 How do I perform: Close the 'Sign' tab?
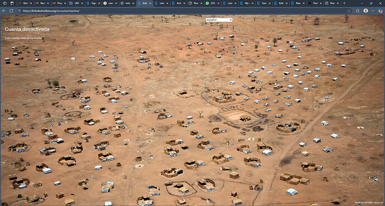pos(99,3)
